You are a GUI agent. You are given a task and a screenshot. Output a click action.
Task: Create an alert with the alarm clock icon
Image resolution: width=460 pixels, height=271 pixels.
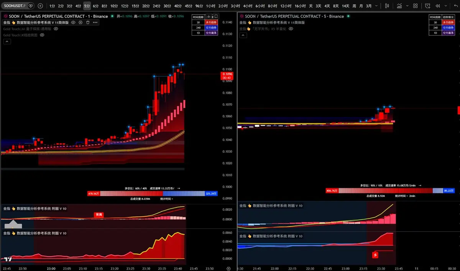[x=427, y=6]
